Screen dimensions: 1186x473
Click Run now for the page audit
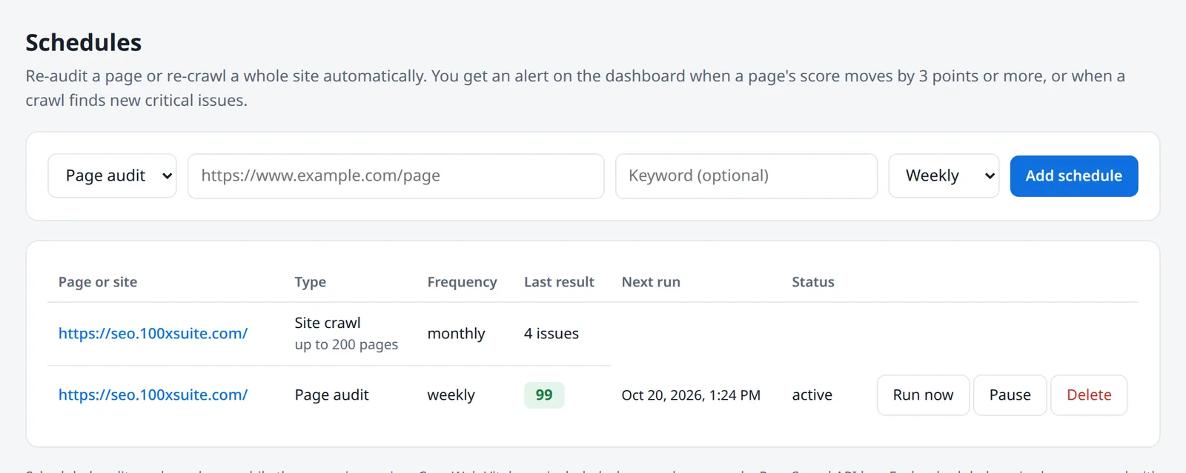pos(923,395)
